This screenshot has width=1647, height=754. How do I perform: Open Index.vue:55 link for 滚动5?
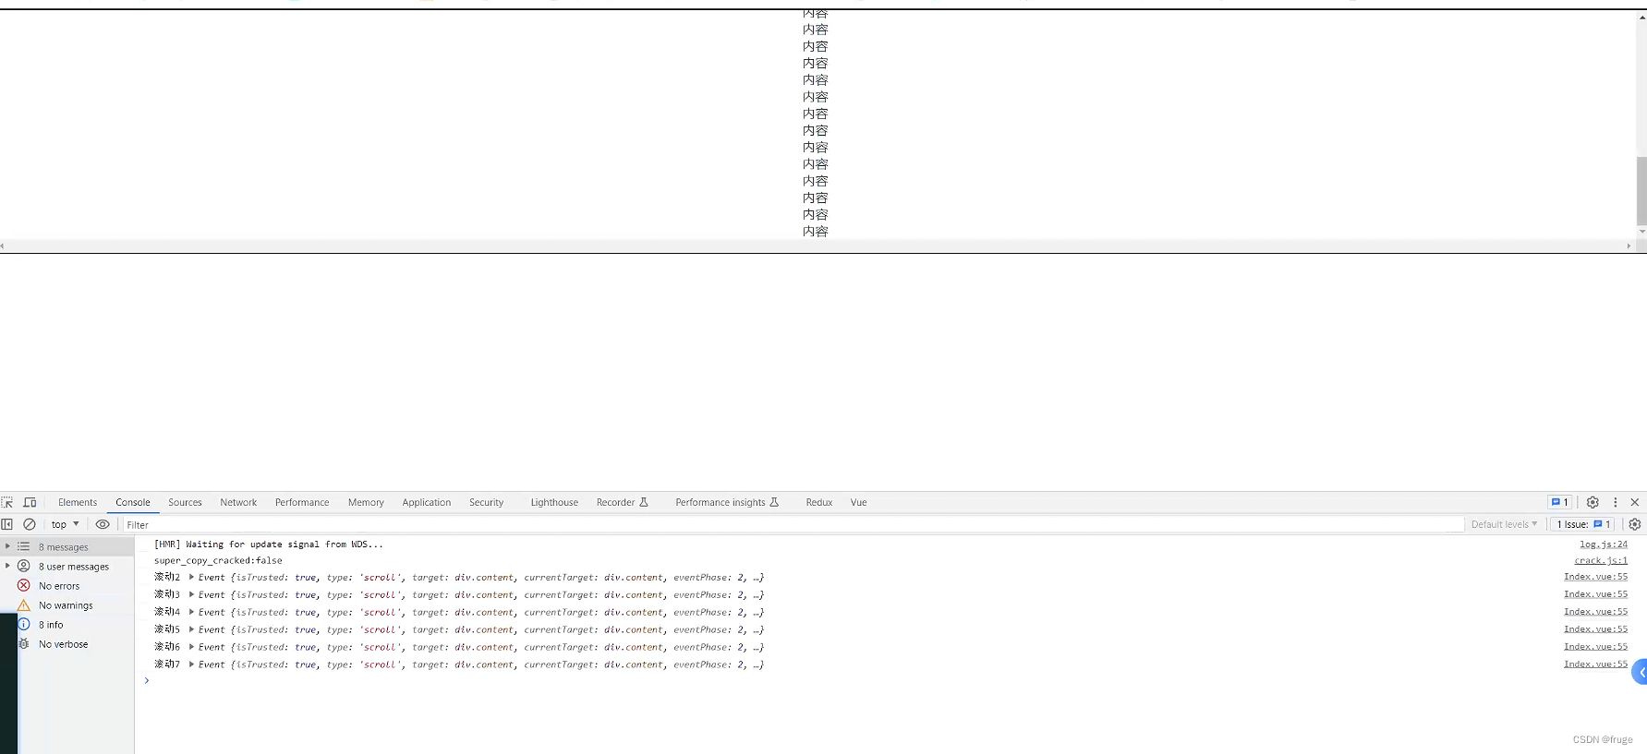pos(1595,629)
